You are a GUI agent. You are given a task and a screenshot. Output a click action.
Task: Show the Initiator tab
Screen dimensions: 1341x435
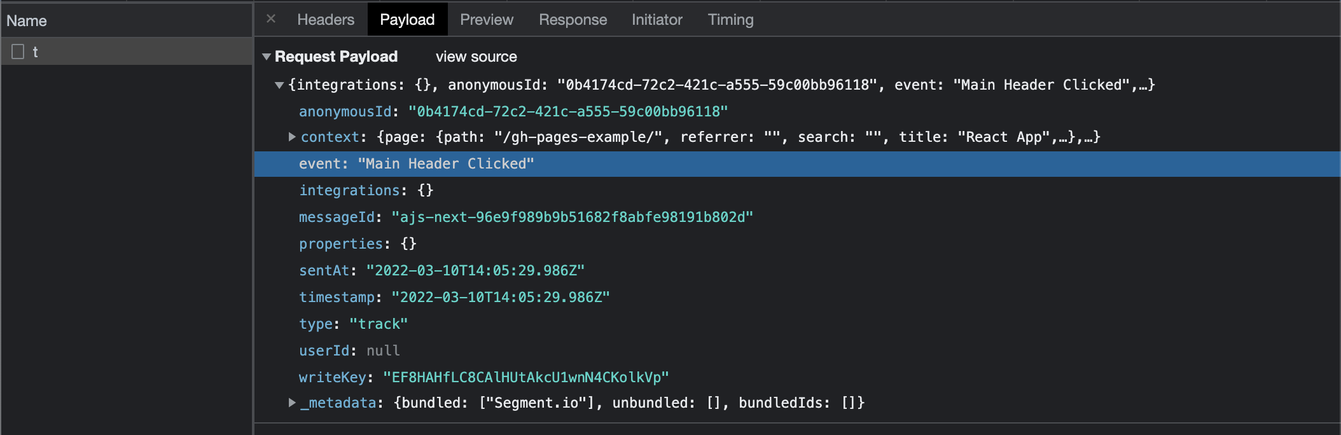pyautogui.click(x=657, y=20)
